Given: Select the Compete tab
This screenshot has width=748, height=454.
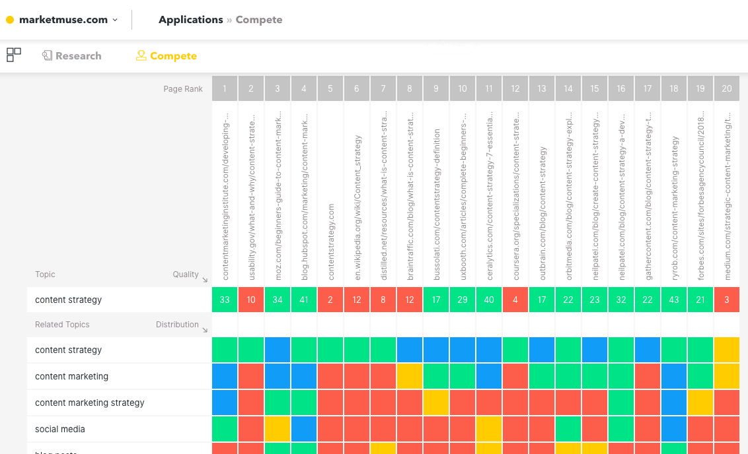Looking at the screenshot, I should 166,55.
